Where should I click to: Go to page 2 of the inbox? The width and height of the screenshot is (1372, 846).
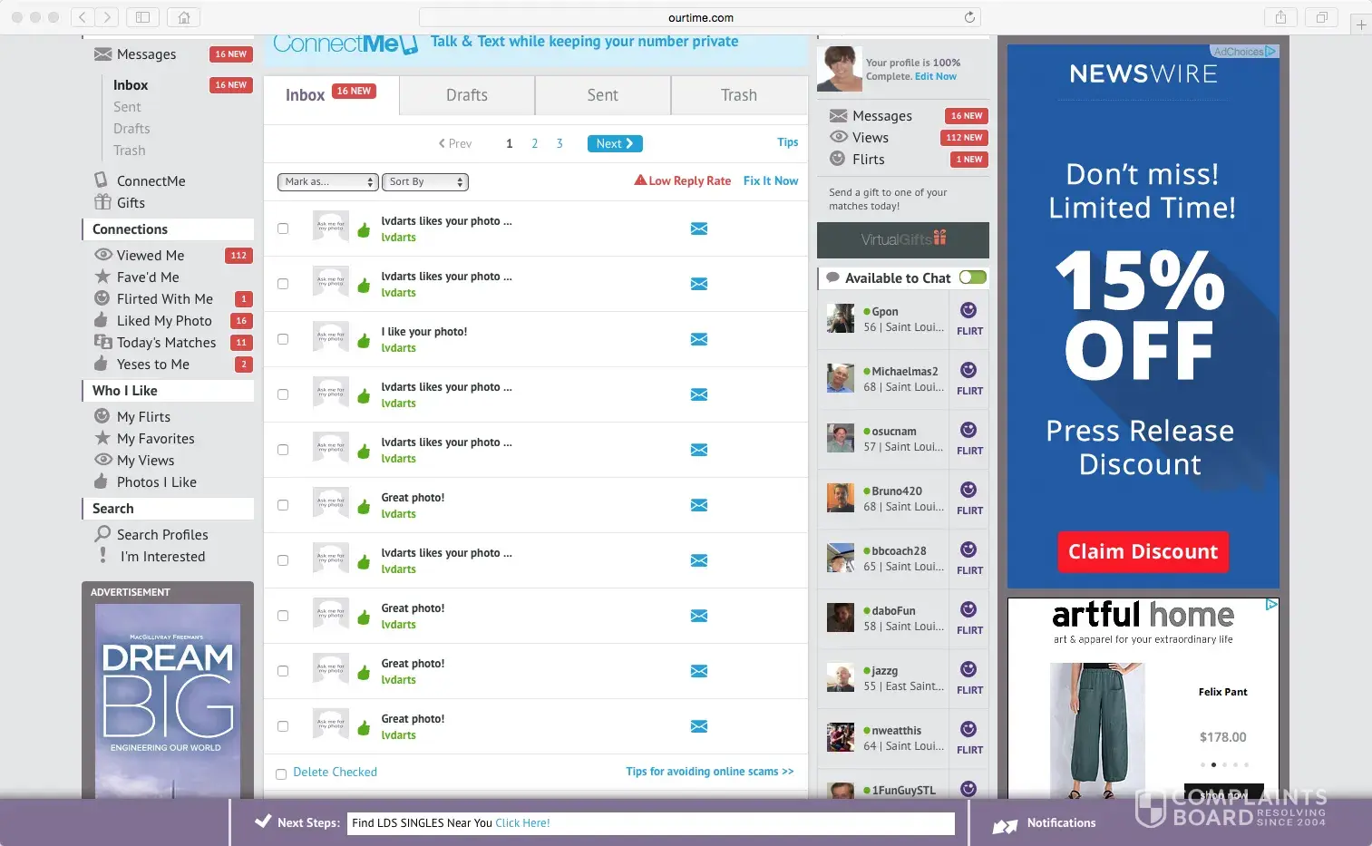(x=535, y=143)
